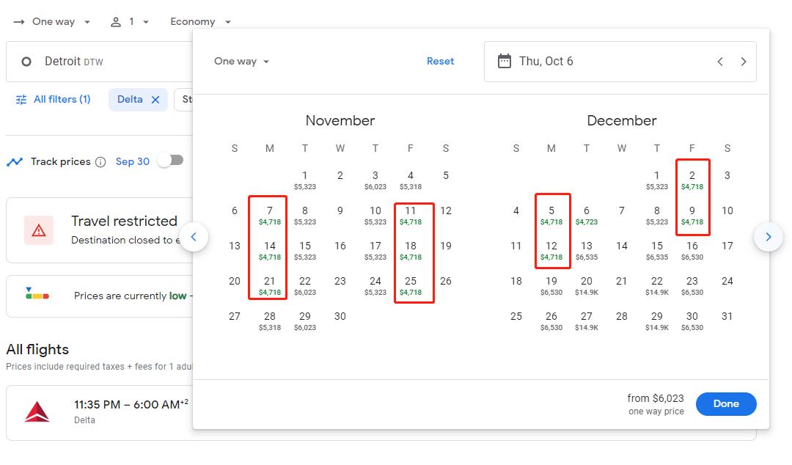Pick December 2 priced $4,718
This screenshot has height=465, width=792.
692,180
